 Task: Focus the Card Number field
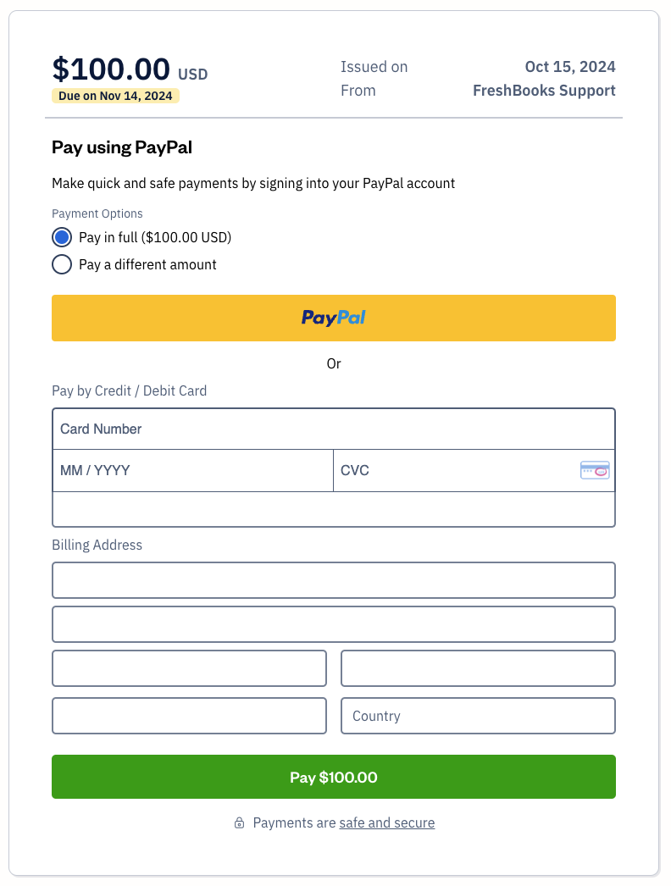coord(334,429)
